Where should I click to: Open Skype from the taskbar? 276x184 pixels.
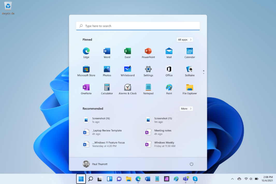pos(195,179)
